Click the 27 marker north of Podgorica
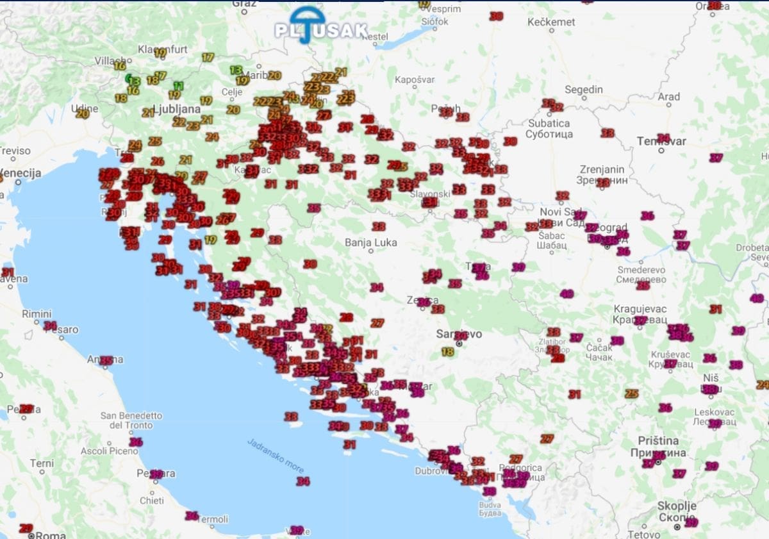Screen dimensions: 769x539 (516, 459)
